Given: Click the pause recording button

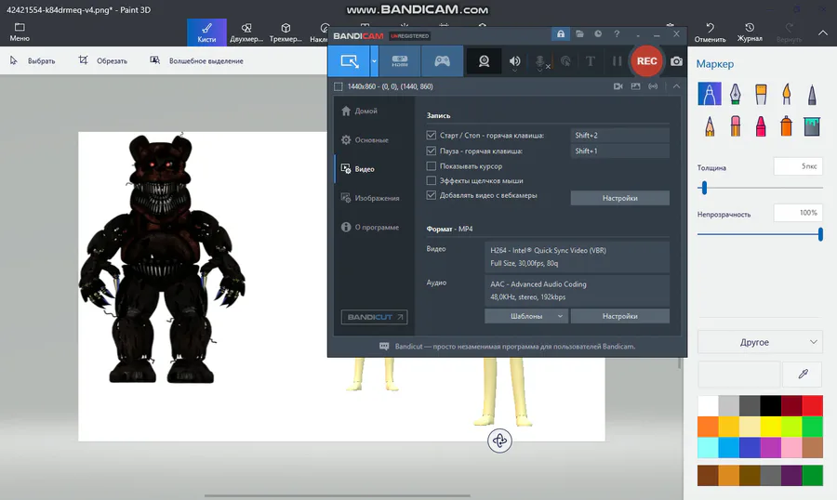Looking at the screenshot, I should coord(618,61).
